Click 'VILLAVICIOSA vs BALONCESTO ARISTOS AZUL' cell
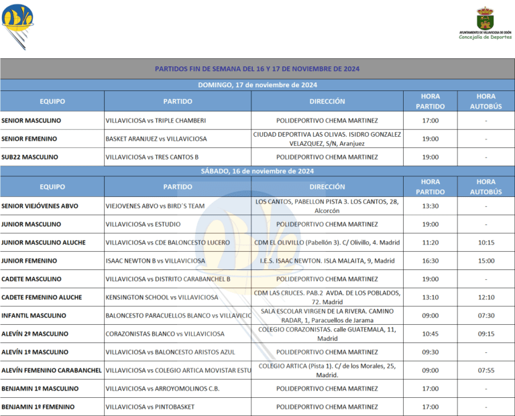 178,352
